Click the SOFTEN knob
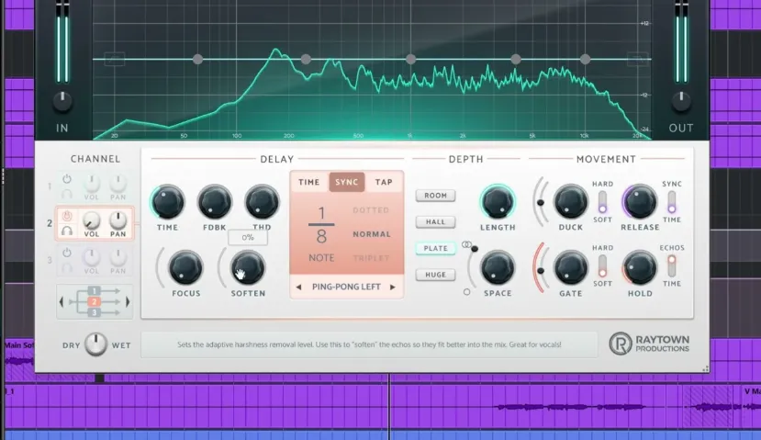761x440 pixels. point(248,267)
